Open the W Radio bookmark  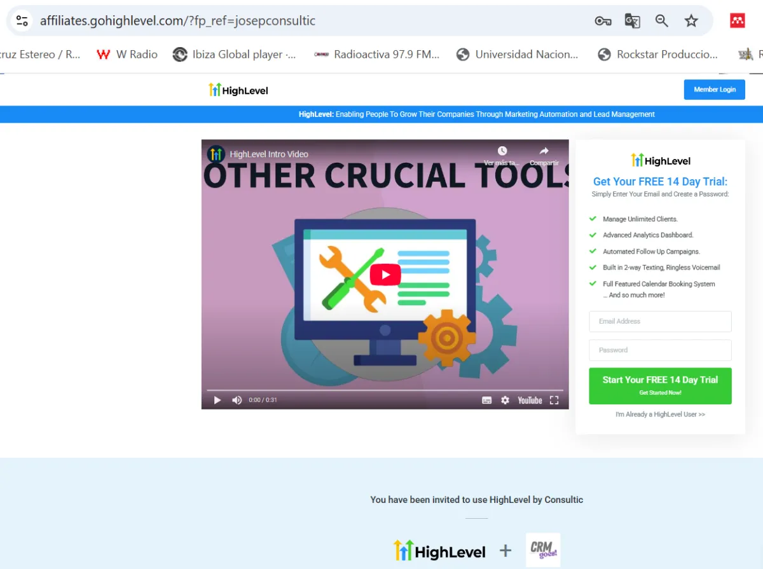(x=127, y=55)
